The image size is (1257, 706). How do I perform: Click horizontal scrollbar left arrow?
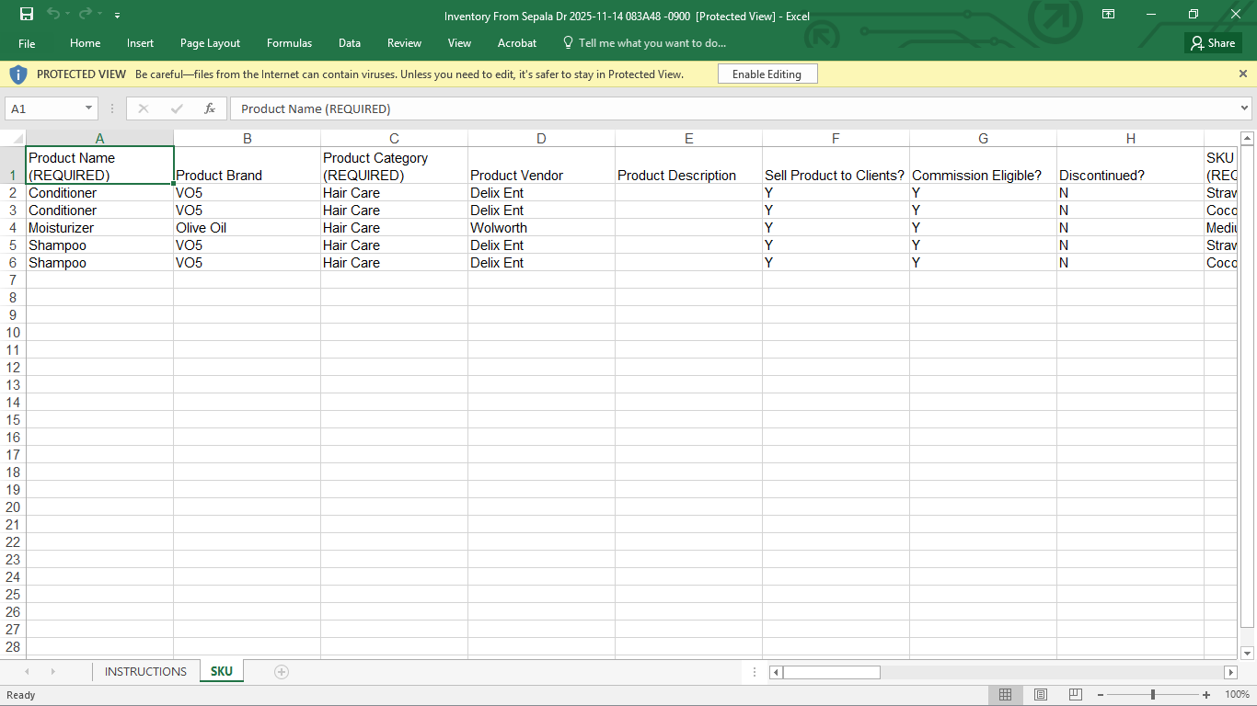click(776, 673)
